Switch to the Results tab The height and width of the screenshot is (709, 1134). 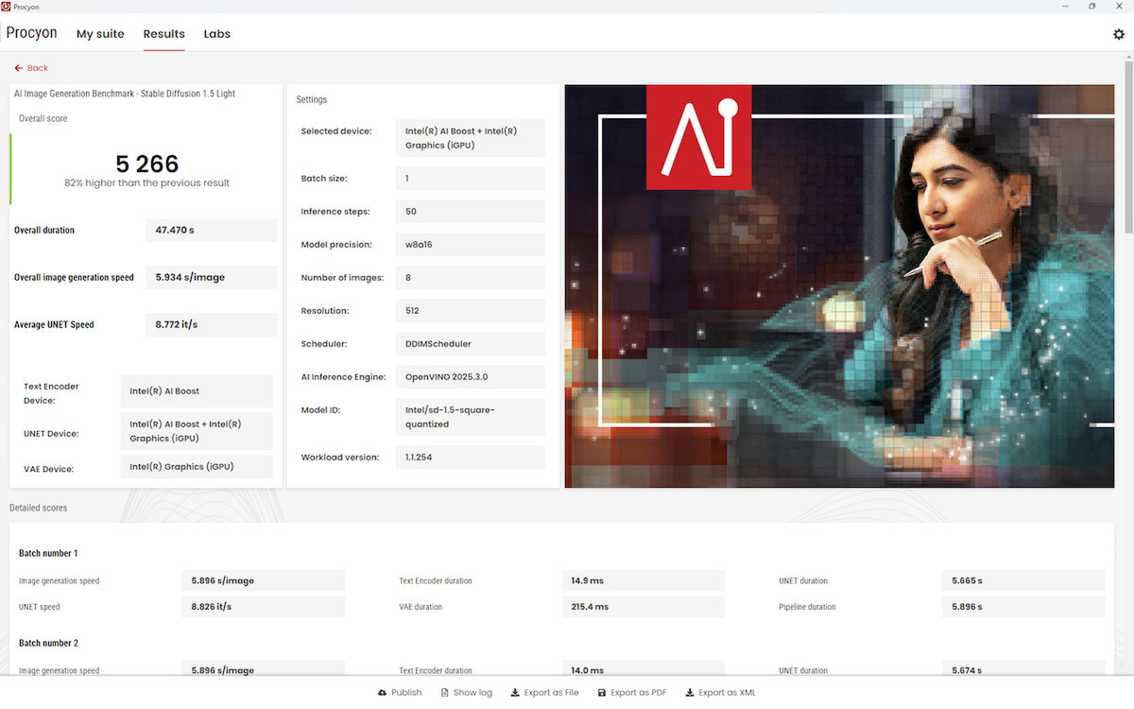pos(163,34)
